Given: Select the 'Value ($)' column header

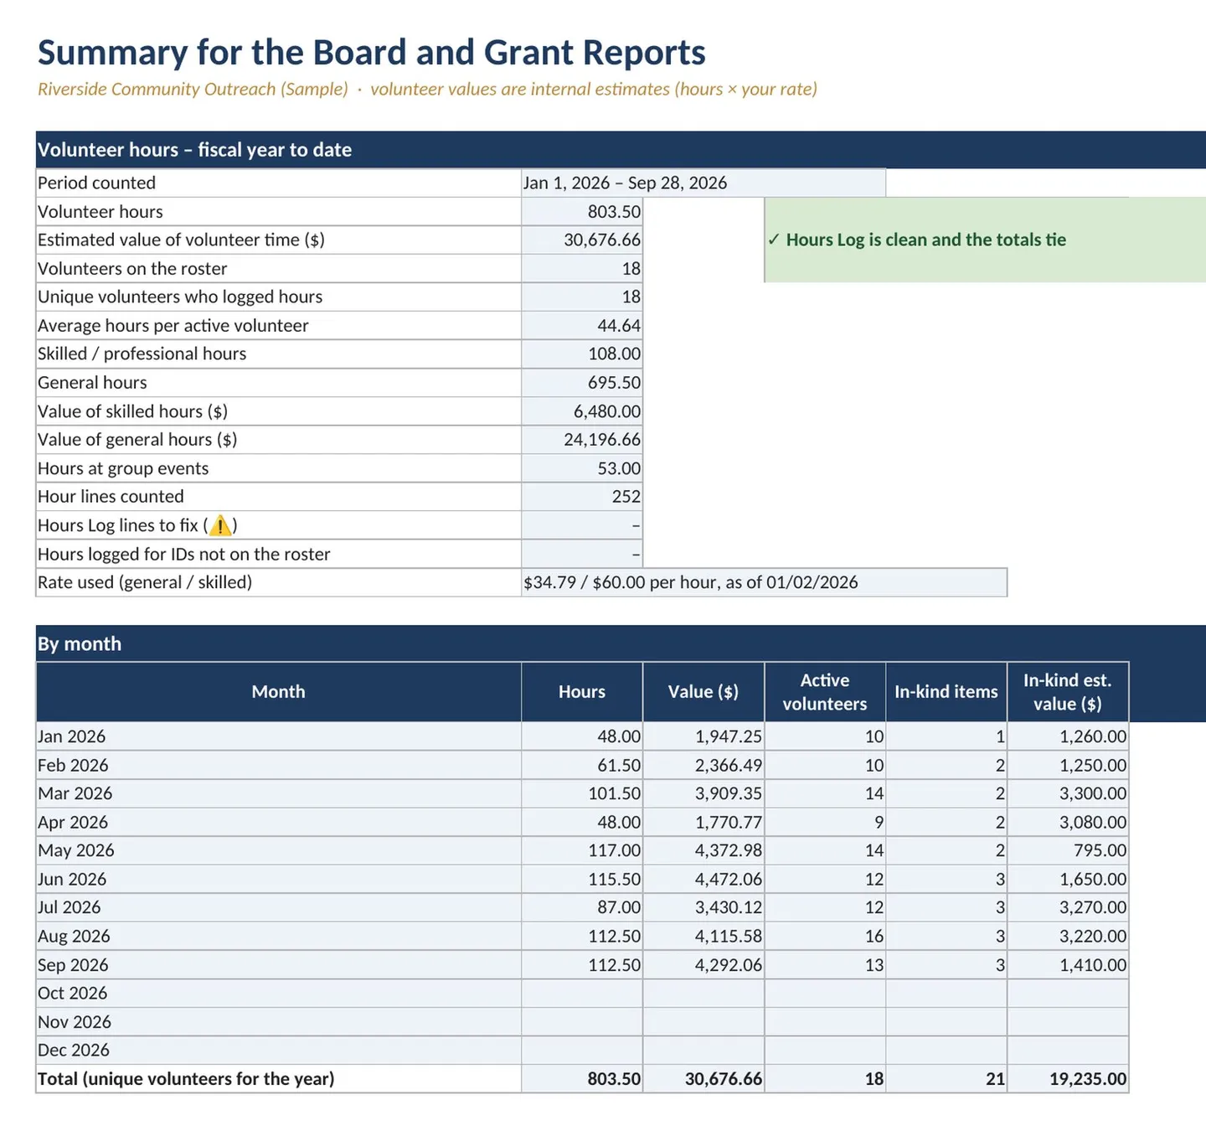Looking at the screenshot, I should 703,692.
